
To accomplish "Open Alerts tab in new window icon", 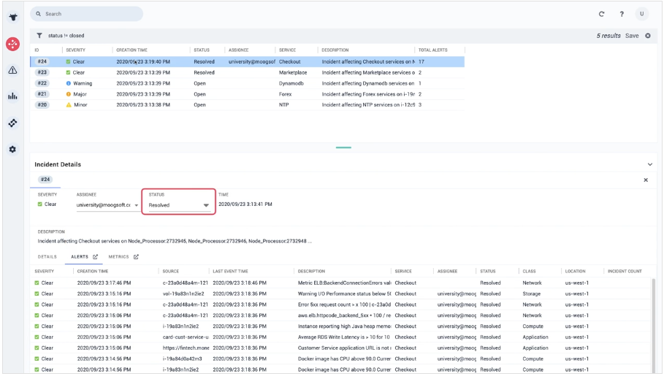I will coord(95,256).
